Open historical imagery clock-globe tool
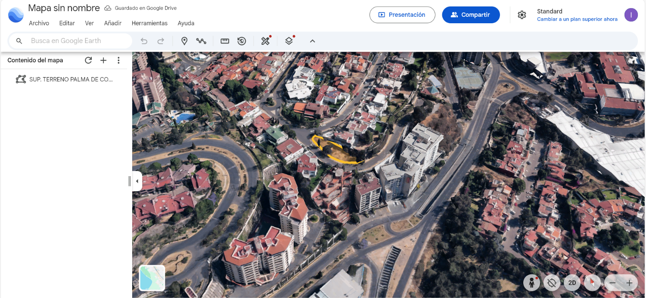The image size is (646, 298). [x=242, y=41]
